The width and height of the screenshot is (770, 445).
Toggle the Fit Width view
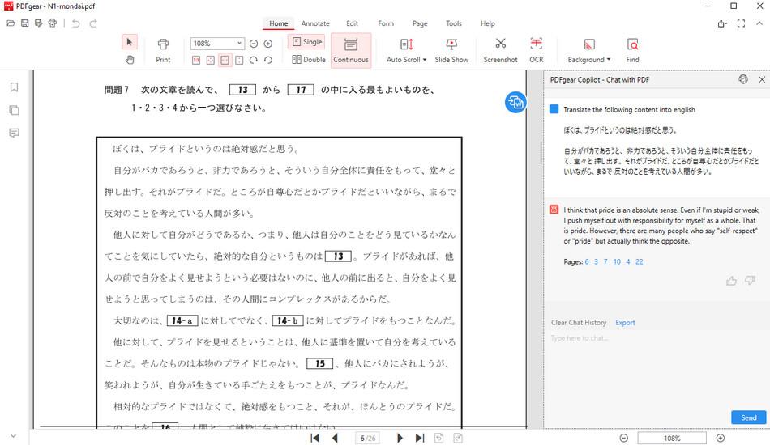point(225,60)
